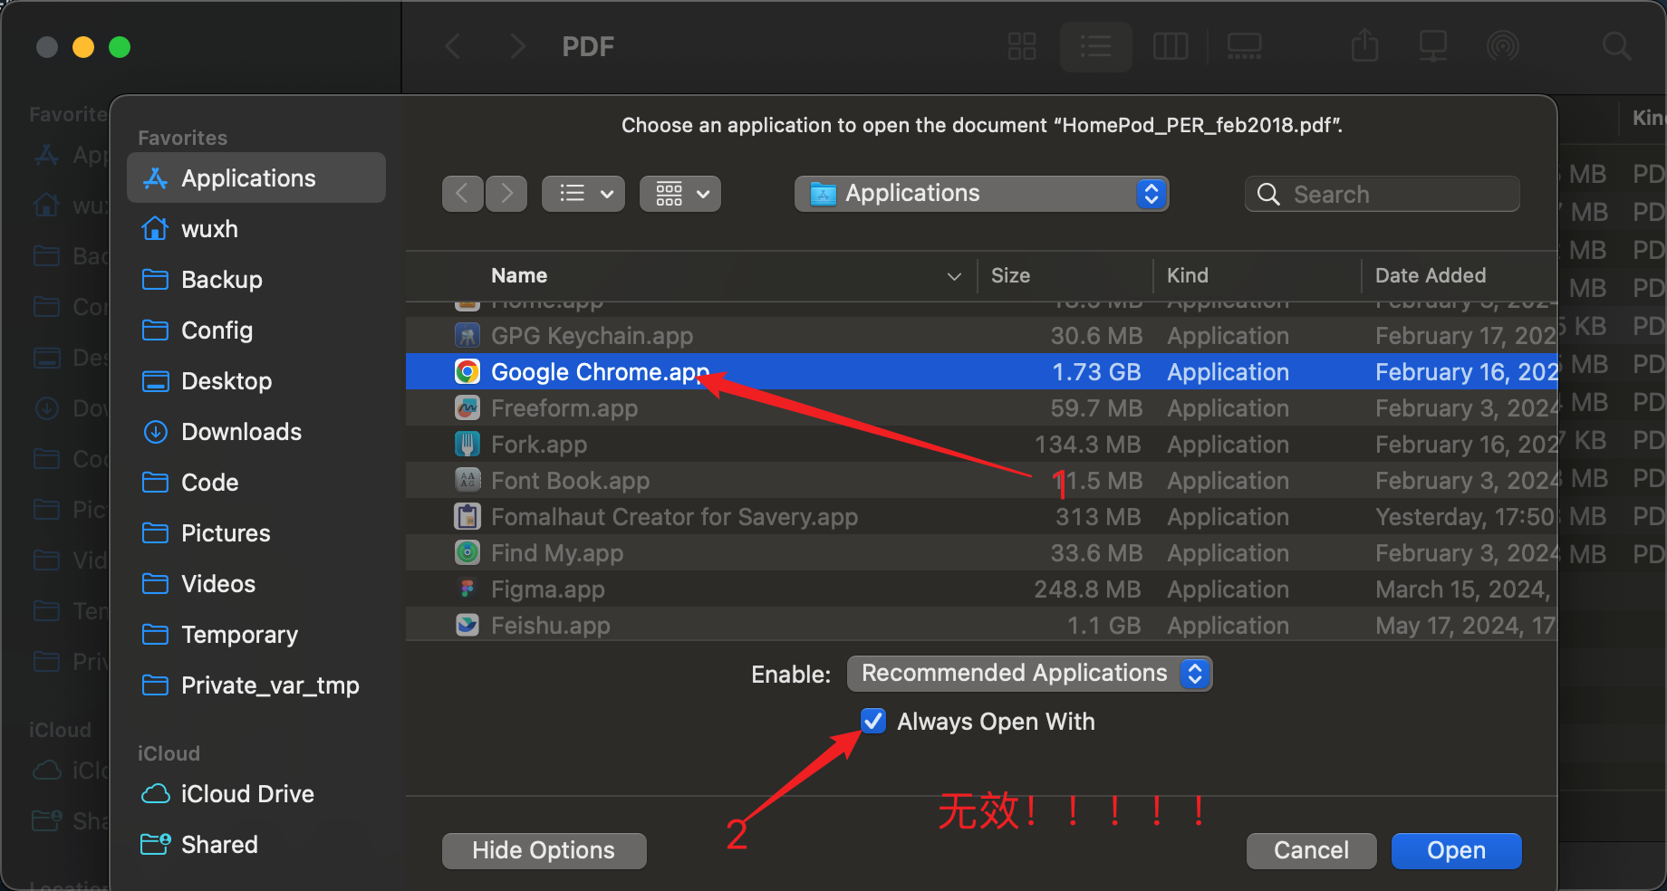Select Figma.app in the list
The width and height of the screenshot is (1667, 891).
pyautogui.click(x=981, y=589)
